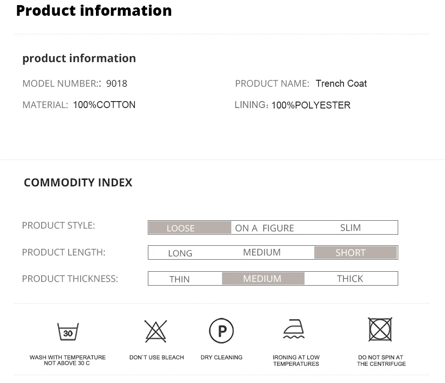
Task: Click the COMMODITY INDEX heading
Action: [x=78, y=183]
